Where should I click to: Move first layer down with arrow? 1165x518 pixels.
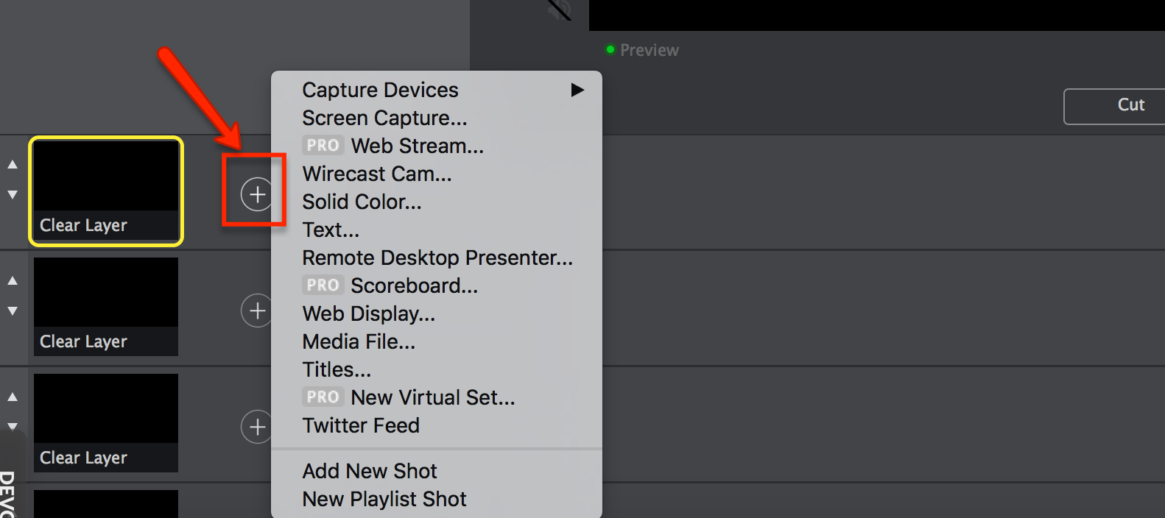pos(13,195)
